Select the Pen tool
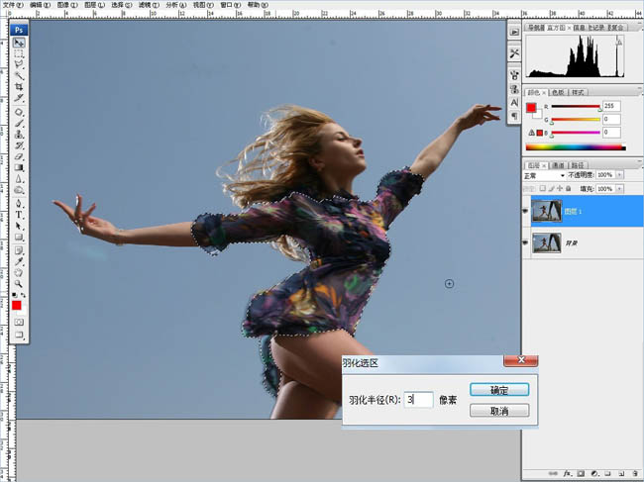The height and width of the screenshot is (482, 644). pyautogui.click(x=20, y=204)
